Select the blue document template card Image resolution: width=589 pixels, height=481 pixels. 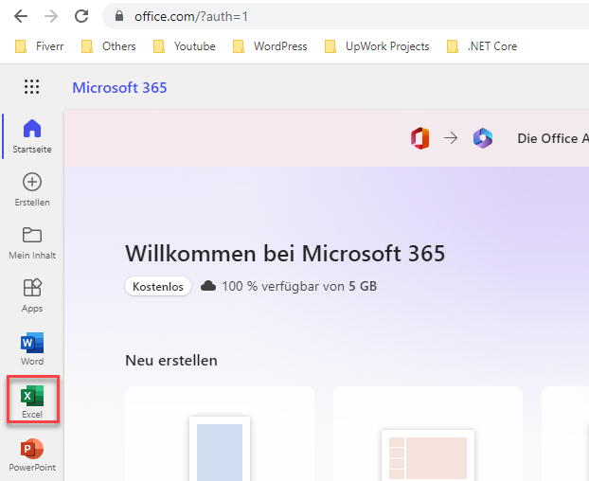pyautogui.click(x=220, y=434)
